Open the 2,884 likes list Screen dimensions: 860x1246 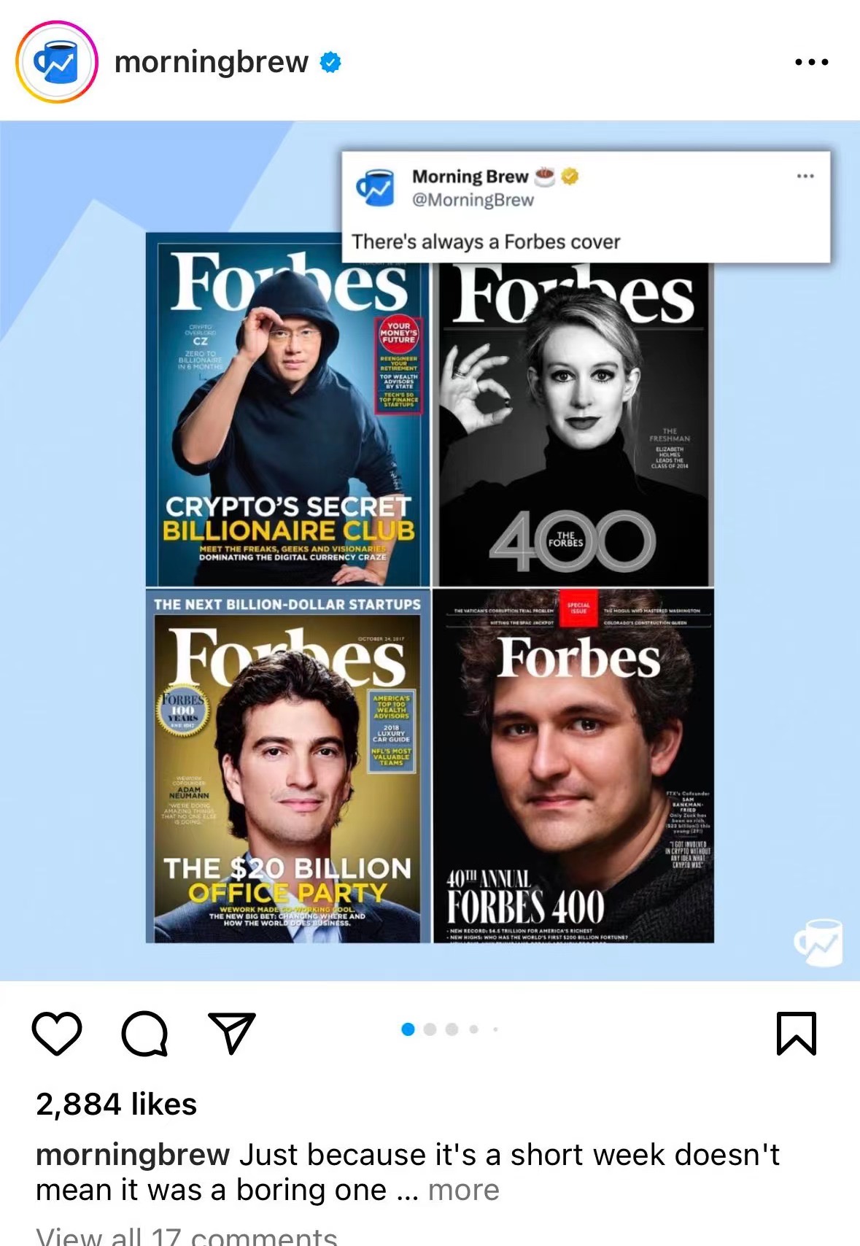click(x=117, y=1104)
